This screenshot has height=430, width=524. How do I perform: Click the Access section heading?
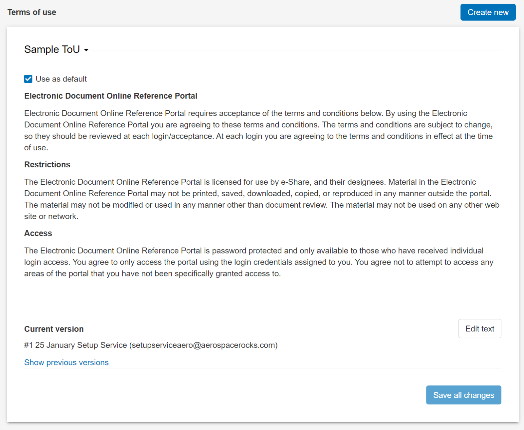38,233
